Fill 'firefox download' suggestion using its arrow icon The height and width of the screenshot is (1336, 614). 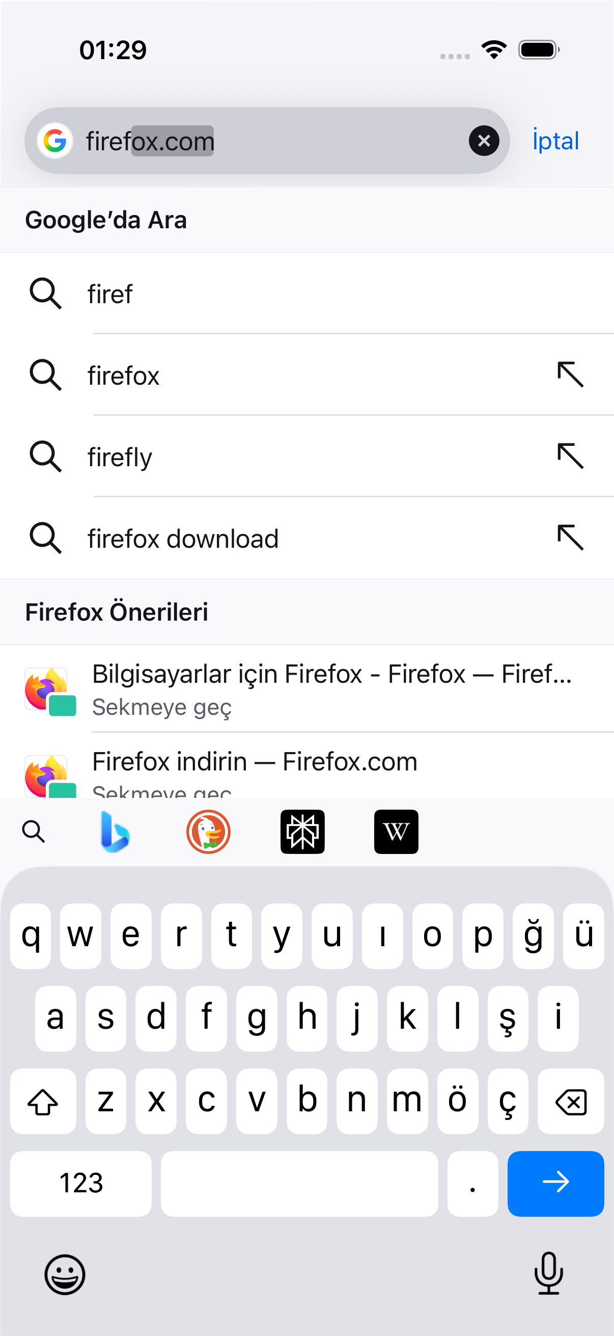point(571,537)
